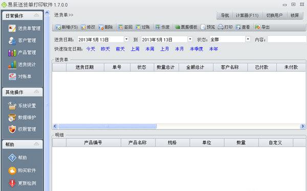
Task: Click 产品名称 column header in 明细
Action: point(138,142)
